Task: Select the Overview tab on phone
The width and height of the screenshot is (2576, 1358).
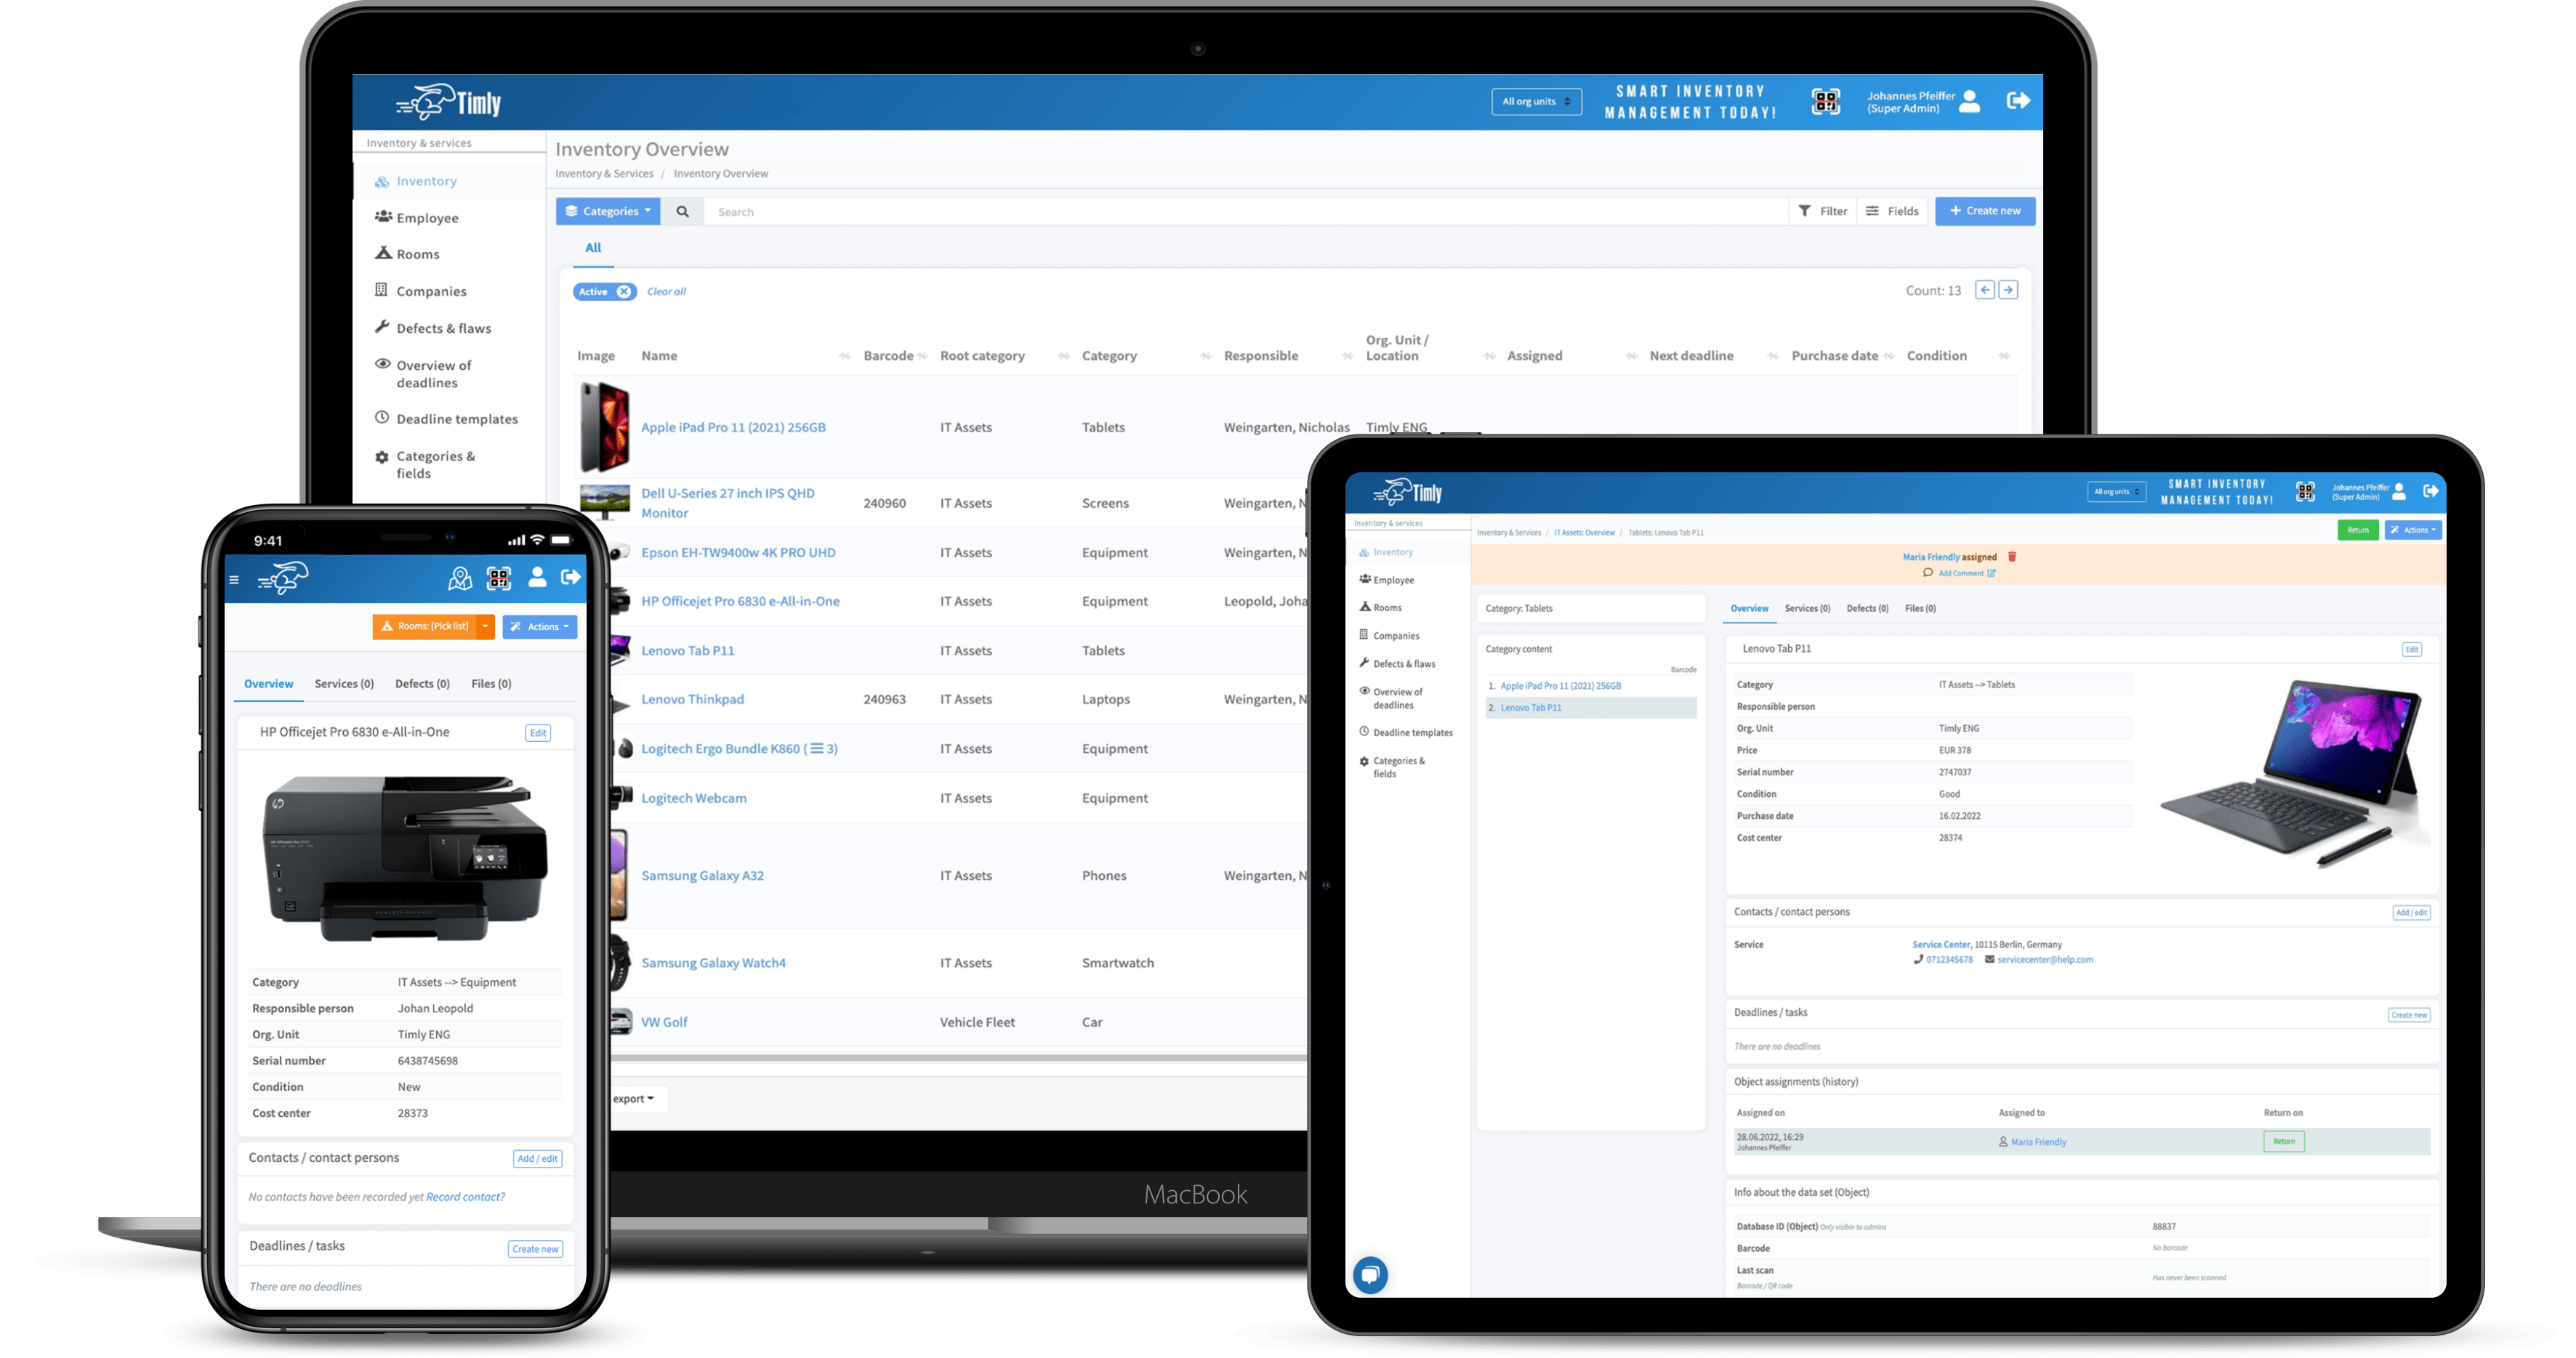Action: (x=268, y=684)
